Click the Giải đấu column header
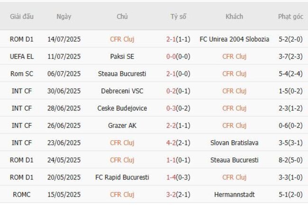Viewport: 308px width, 205px height. point(22,17)
